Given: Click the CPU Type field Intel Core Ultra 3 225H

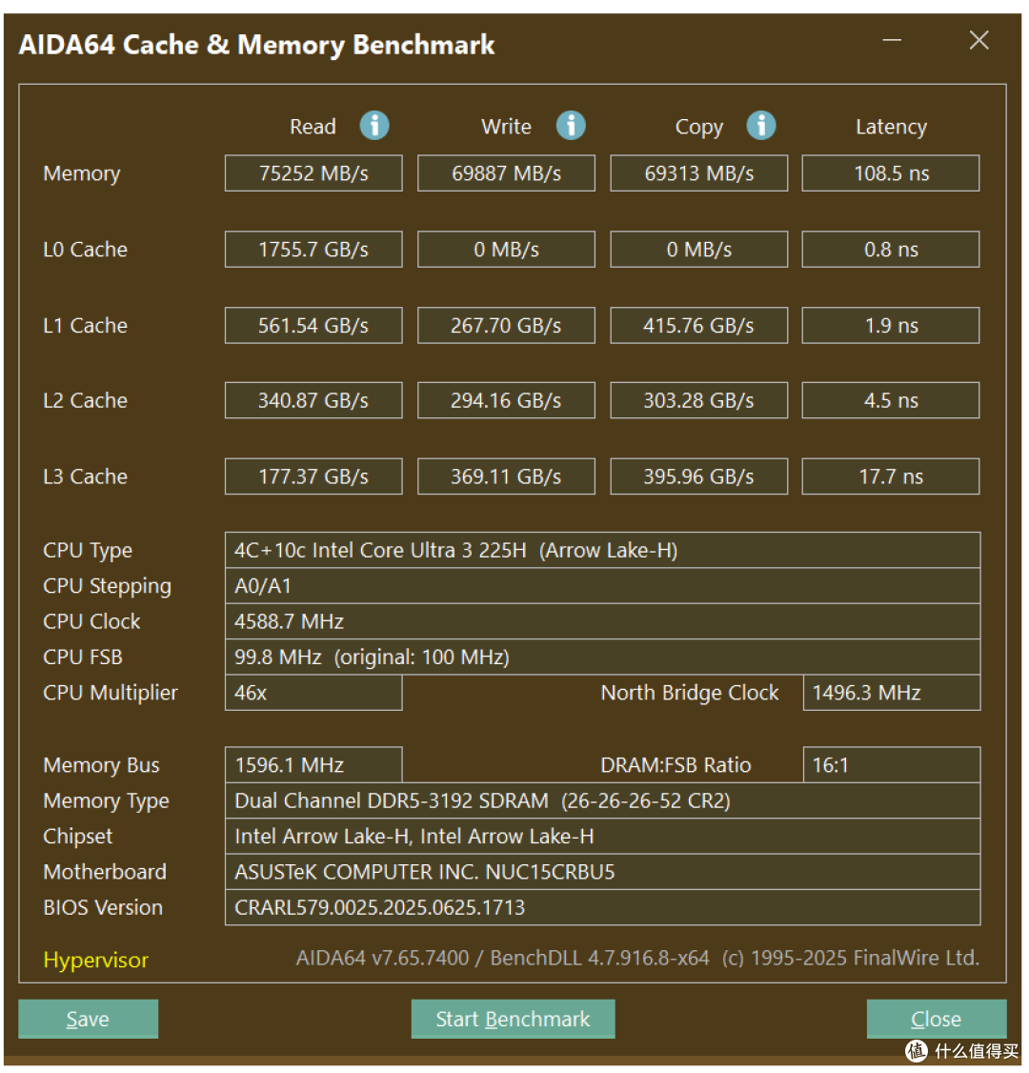Looking at the screenshot, I should pos(603,550).
